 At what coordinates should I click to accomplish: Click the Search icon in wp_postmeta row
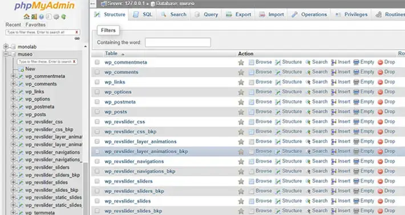[308, 102]
